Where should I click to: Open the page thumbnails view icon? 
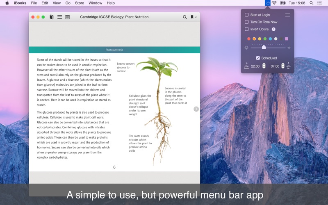(x=67, y=17)
